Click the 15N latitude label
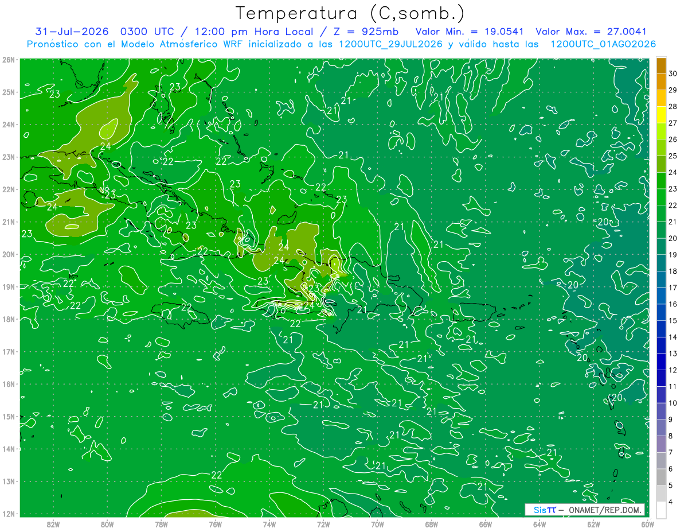The image size is (688, 532). click(x=9, y=417)
